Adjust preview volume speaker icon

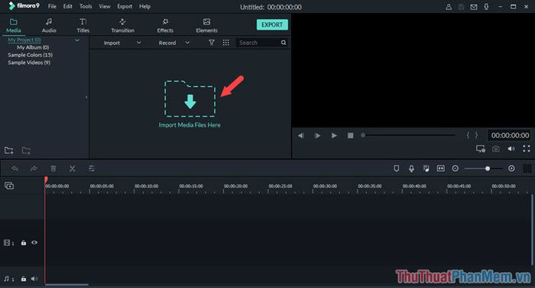(x=511, y=149)
